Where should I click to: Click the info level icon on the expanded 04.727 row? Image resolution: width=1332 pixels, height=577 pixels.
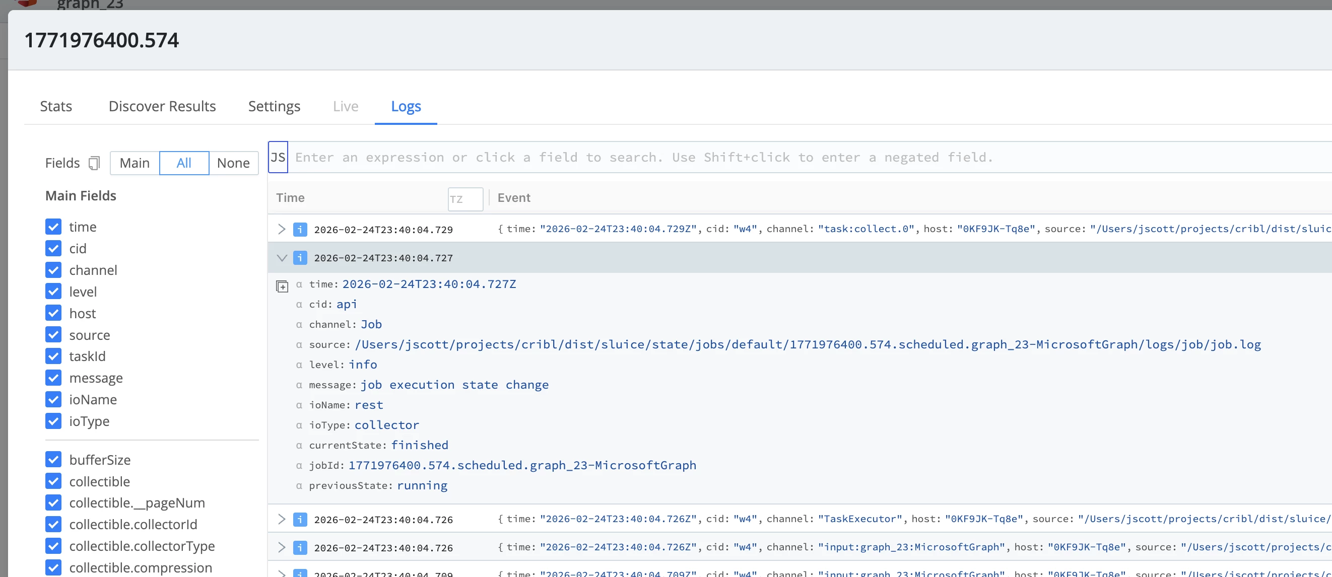(x=300, y=258)
